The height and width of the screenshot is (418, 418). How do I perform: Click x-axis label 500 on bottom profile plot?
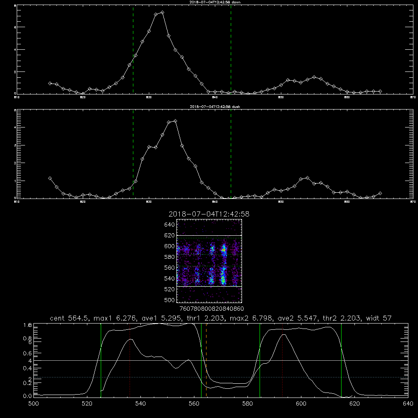(x=33, y=404)
